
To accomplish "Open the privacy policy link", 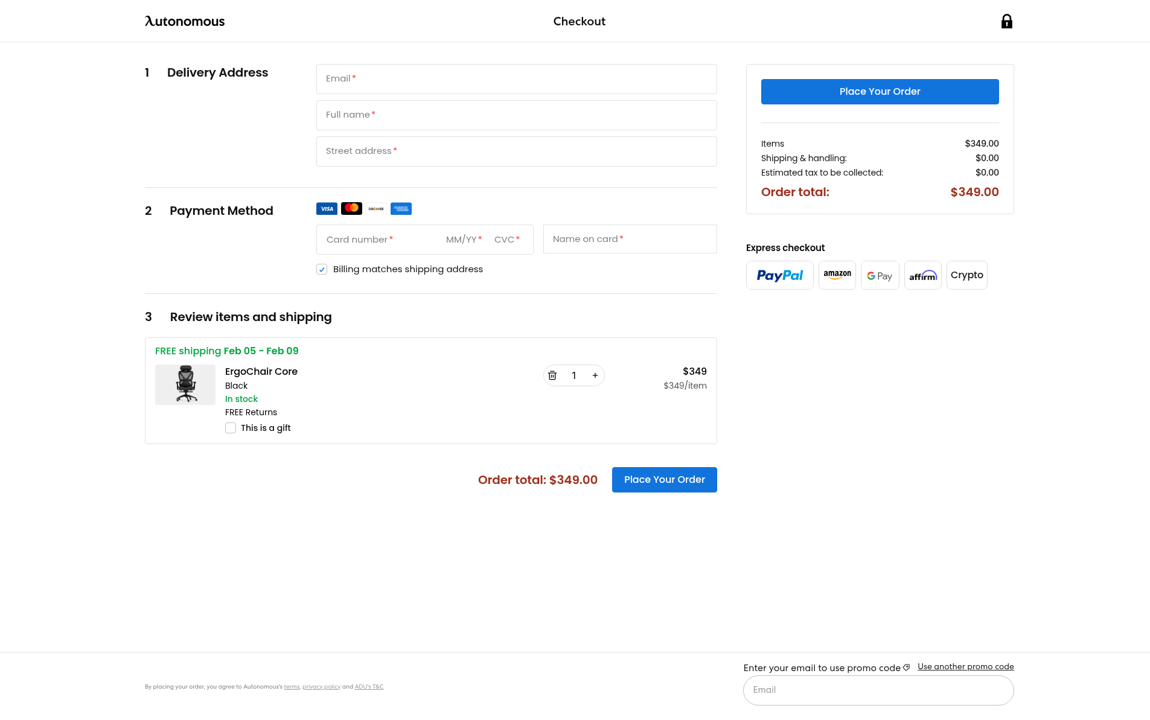I will pos(321,687).
